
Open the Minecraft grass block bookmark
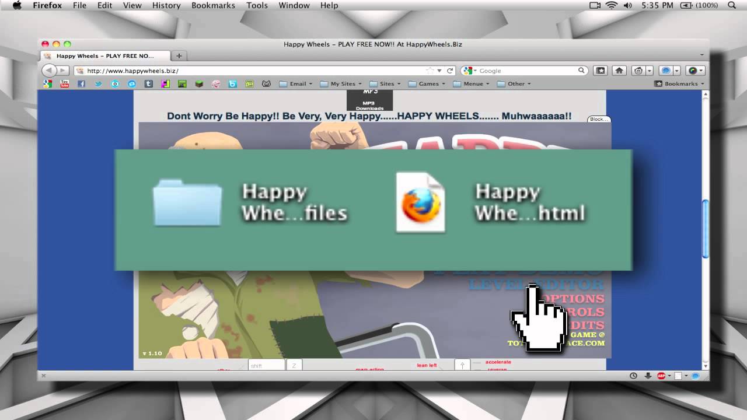pyautogui.click(x=199, y=83)
